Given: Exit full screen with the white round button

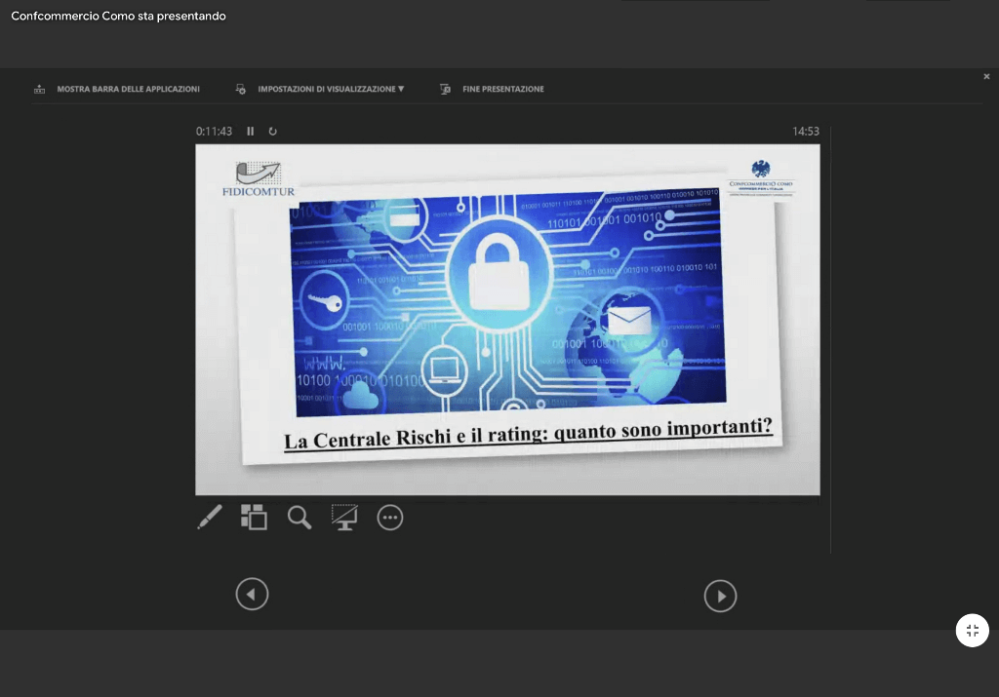Looking at the screenshot, I should (x=972, y=630).
